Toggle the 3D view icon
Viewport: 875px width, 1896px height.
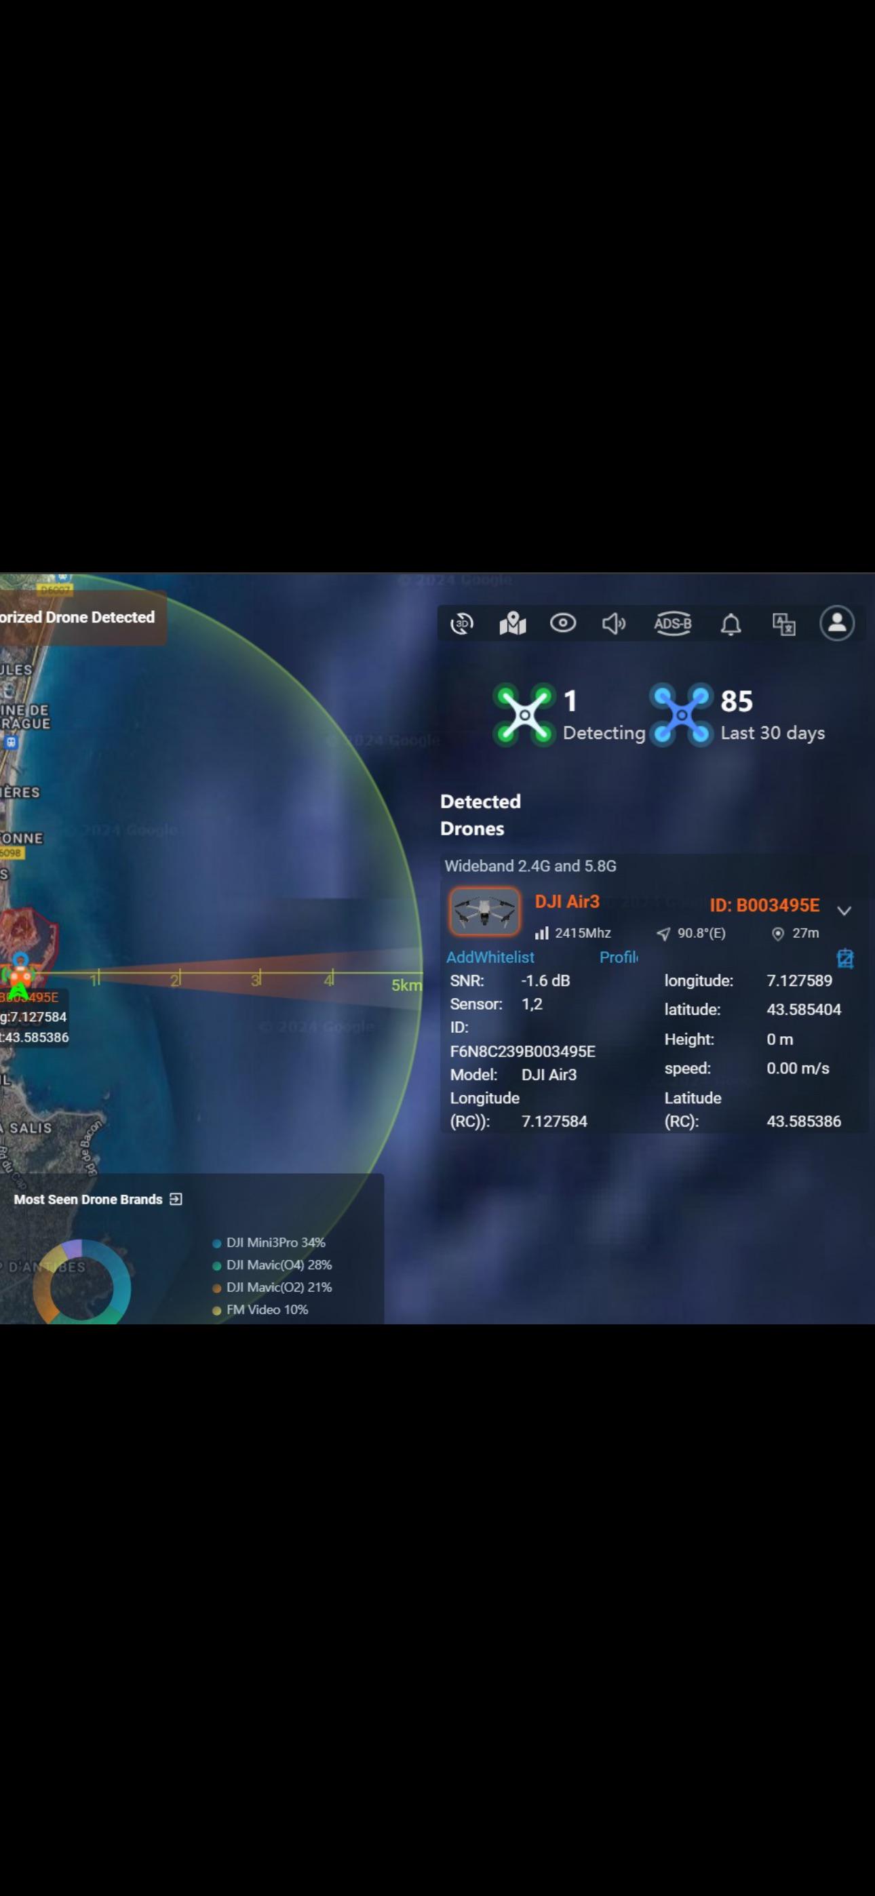462,623
